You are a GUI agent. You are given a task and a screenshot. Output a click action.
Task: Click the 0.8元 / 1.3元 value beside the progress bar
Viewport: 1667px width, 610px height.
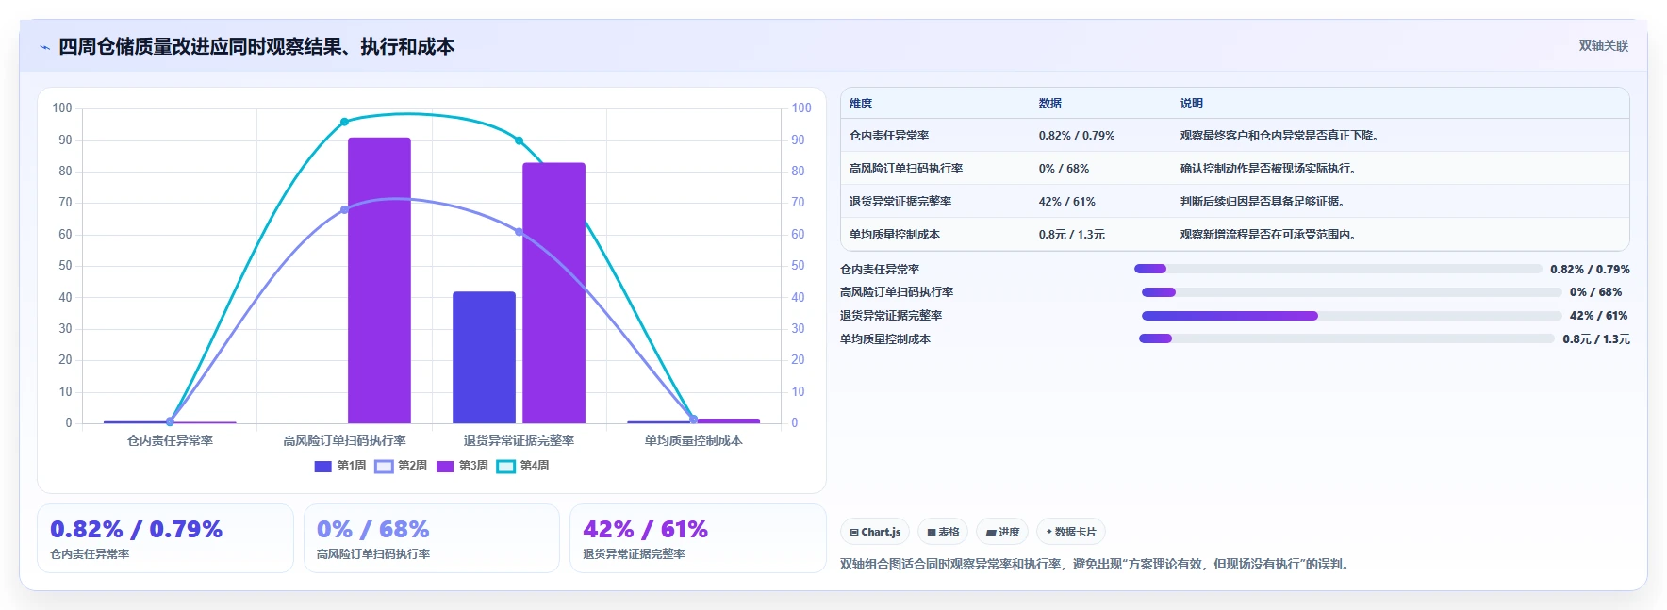(1596, 339)
